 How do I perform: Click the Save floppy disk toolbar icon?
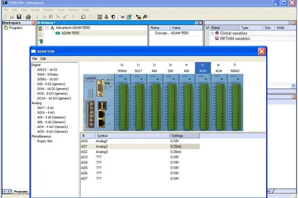[x=19, y=17]
